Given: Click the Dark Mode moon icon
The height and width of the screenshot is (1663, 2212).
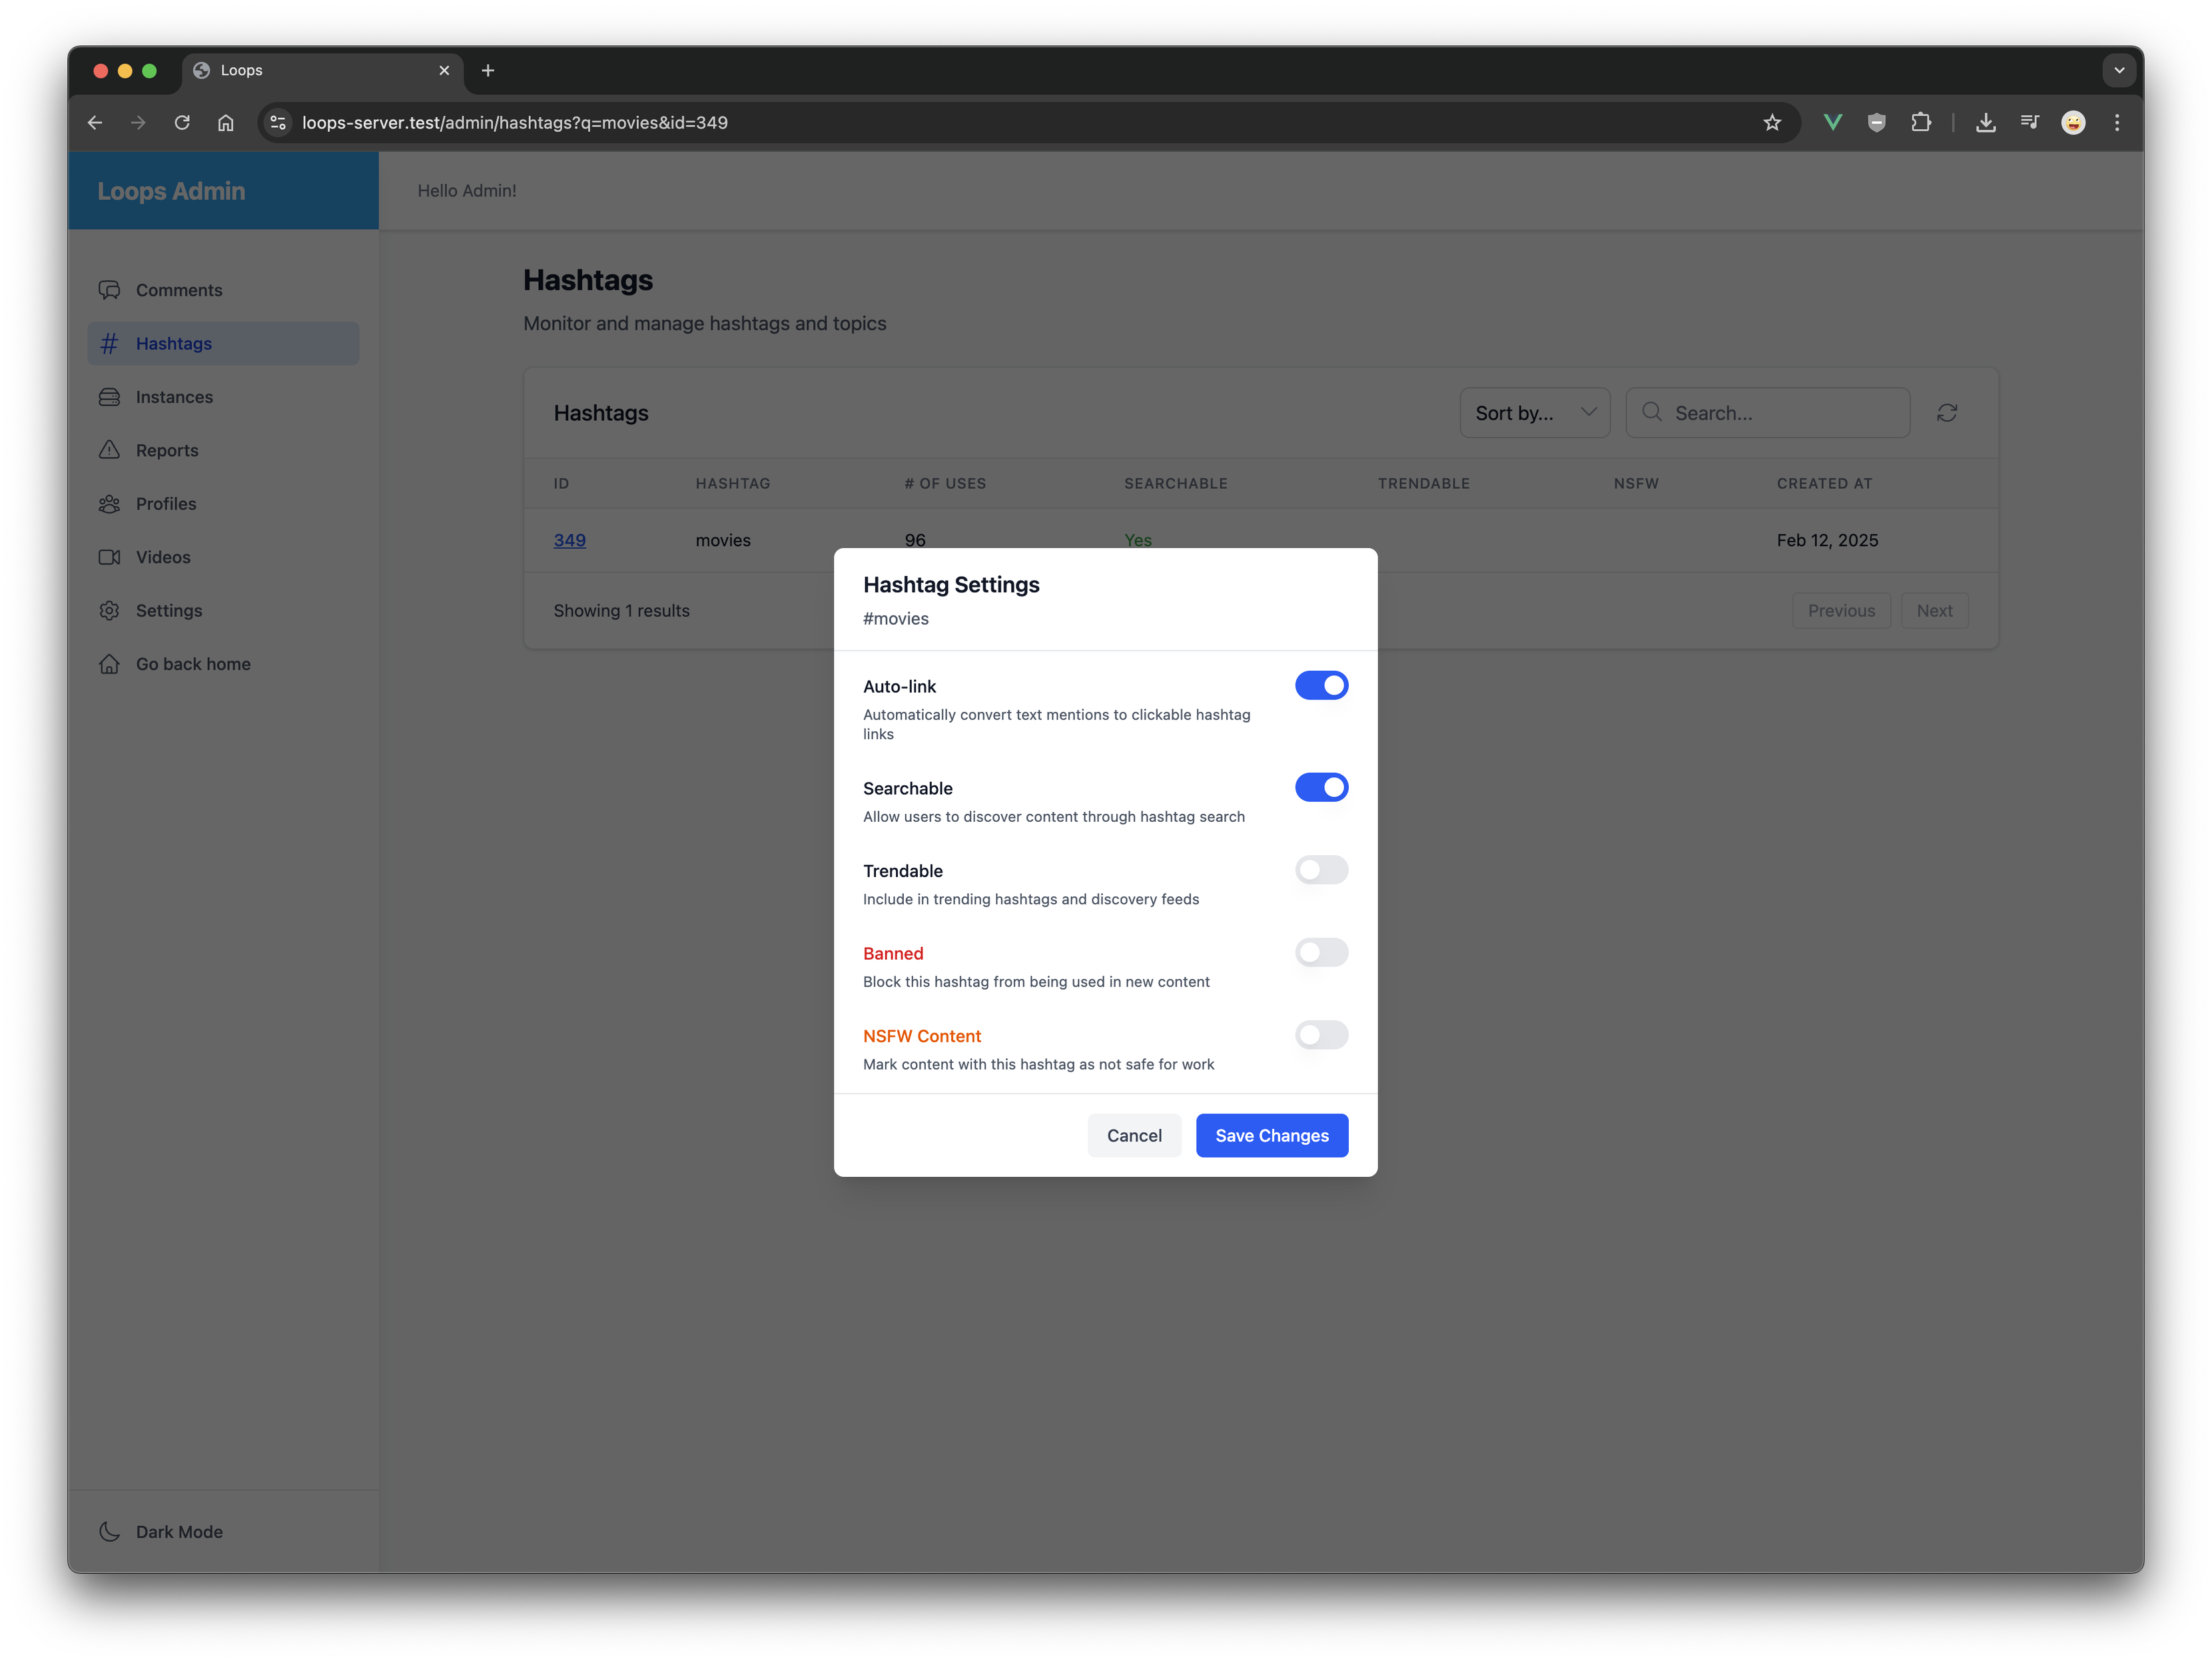Looking at the screenshot, I should click(110, 1531).
